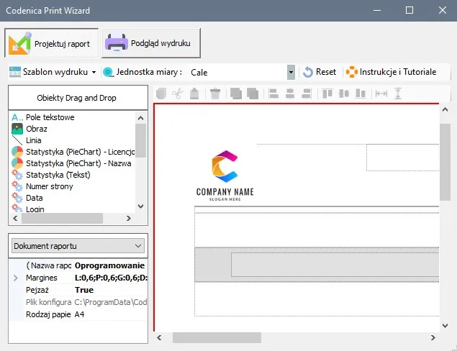The width and height of the screenshot is (457, 351).
Task: Click the gear icon beside Numer strony
Action: [x=17, y=186]
